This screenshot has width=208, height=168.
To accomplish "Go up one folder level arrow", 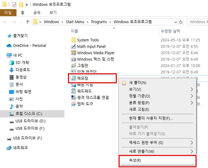I will 28,22.
